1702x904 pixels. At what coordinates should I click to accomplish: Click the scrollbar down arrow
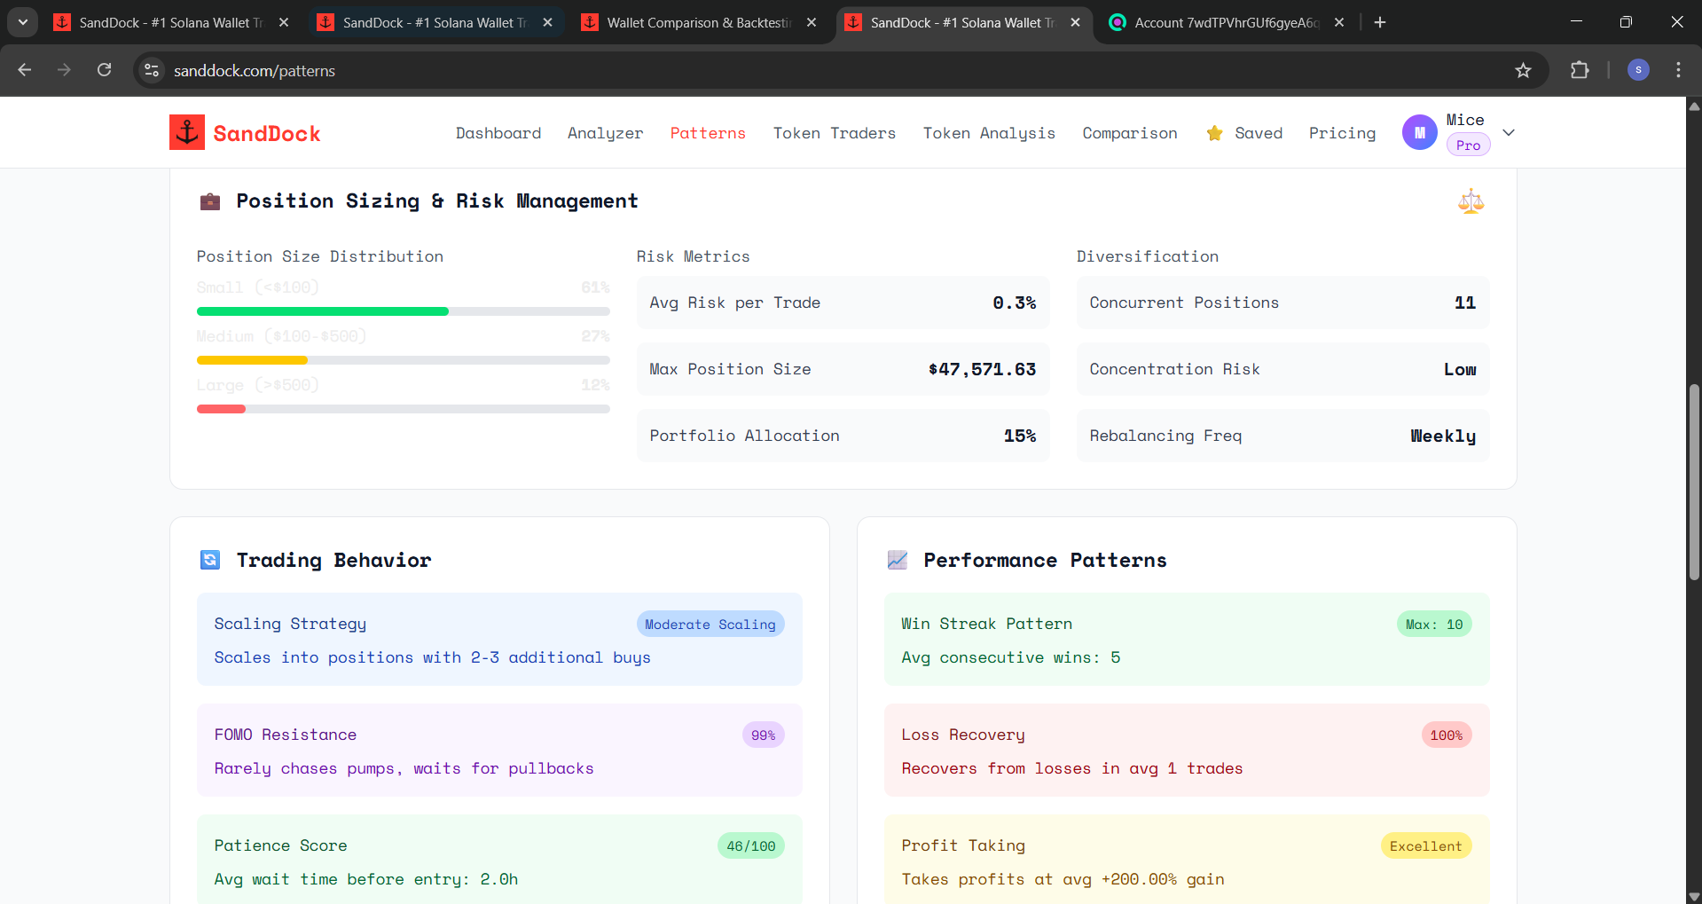[x=1694, y=896]
